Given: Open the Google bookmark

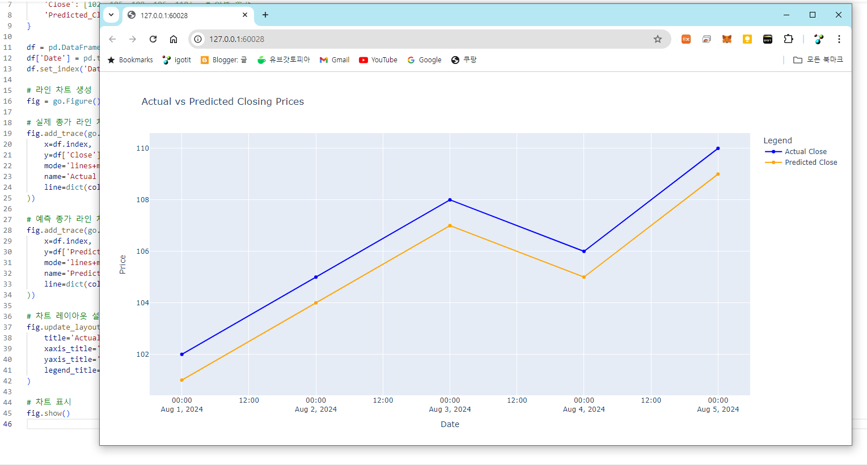Looking at the screenshot, I should (x=424, y=60).
